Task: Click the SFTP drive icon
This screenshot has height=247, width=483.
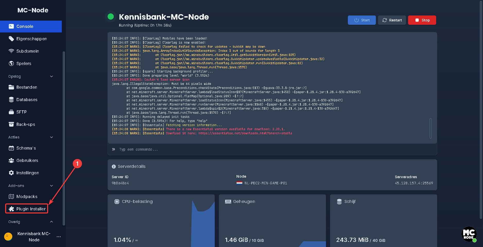Action: pyautogui.click(x=11, y=112)
